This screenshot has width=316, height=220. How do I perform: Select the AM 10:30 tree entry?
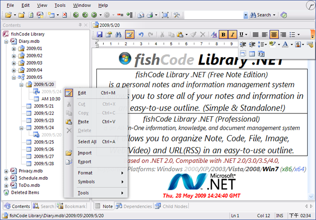(51, 99)
